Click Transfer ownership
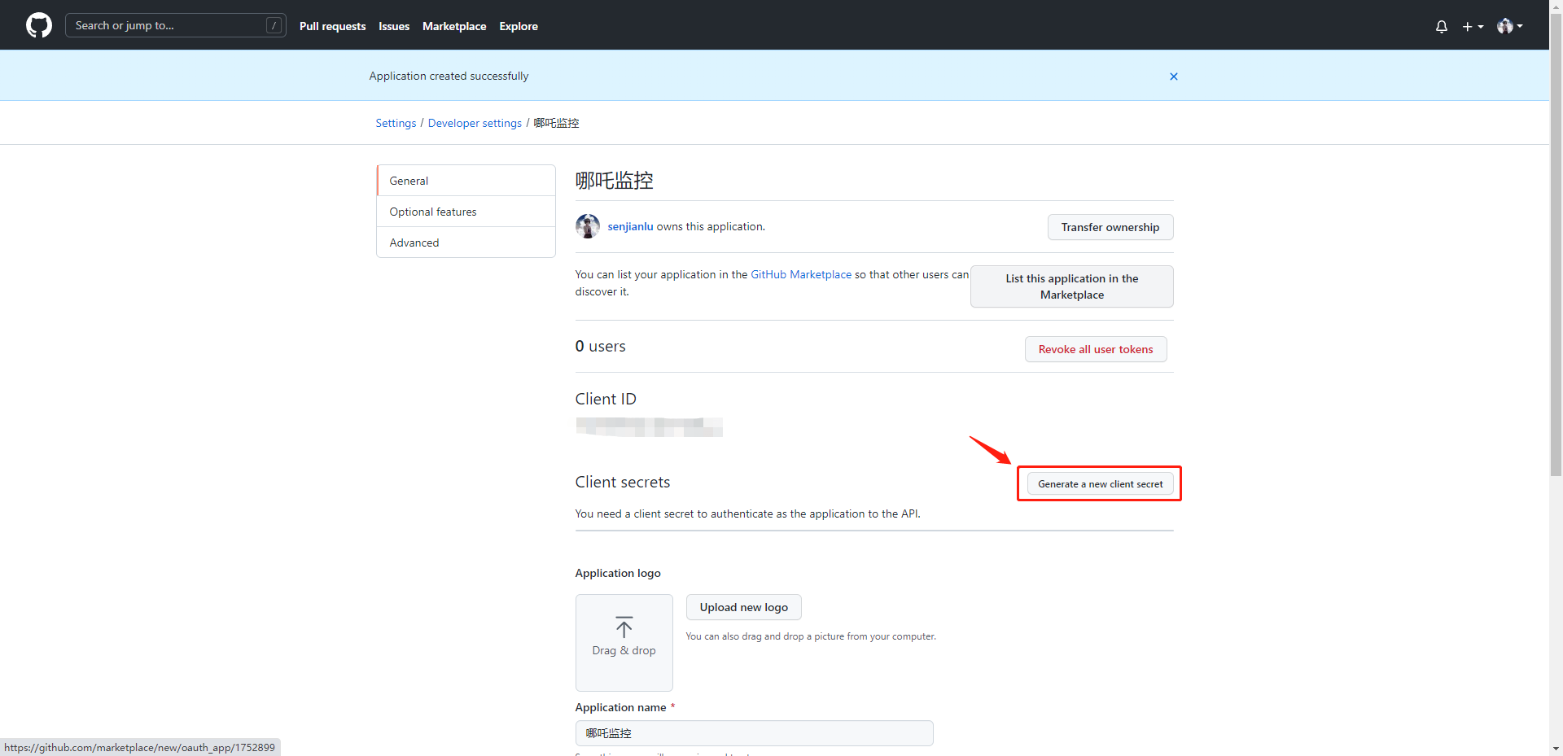1563x756 pixels. pyautogui.click(x=1110, y=227)
